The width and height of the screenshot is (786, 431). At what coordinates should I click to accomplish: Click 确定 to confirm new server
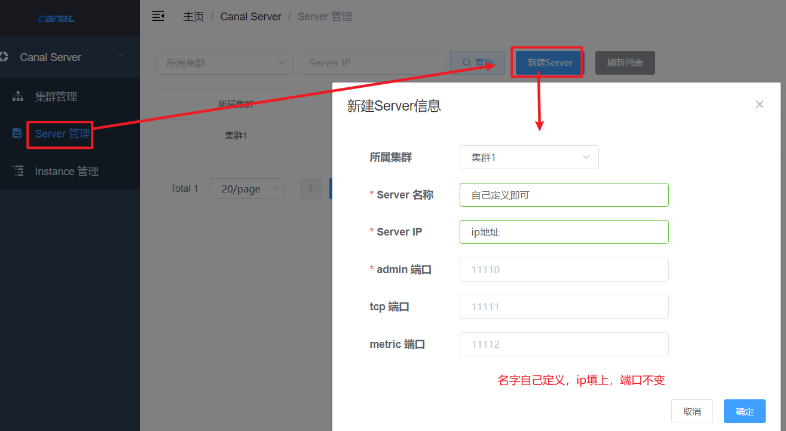click(x=745, y=411)
